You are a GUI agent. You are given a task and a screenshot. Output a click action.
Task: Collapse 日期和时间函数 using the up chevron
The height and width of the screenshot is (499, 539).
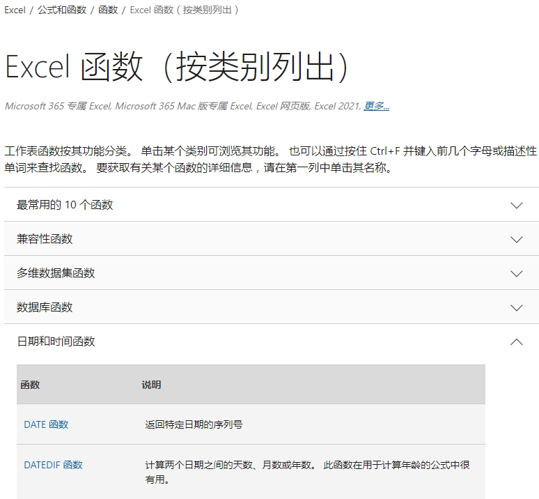(x=516, y=341)
